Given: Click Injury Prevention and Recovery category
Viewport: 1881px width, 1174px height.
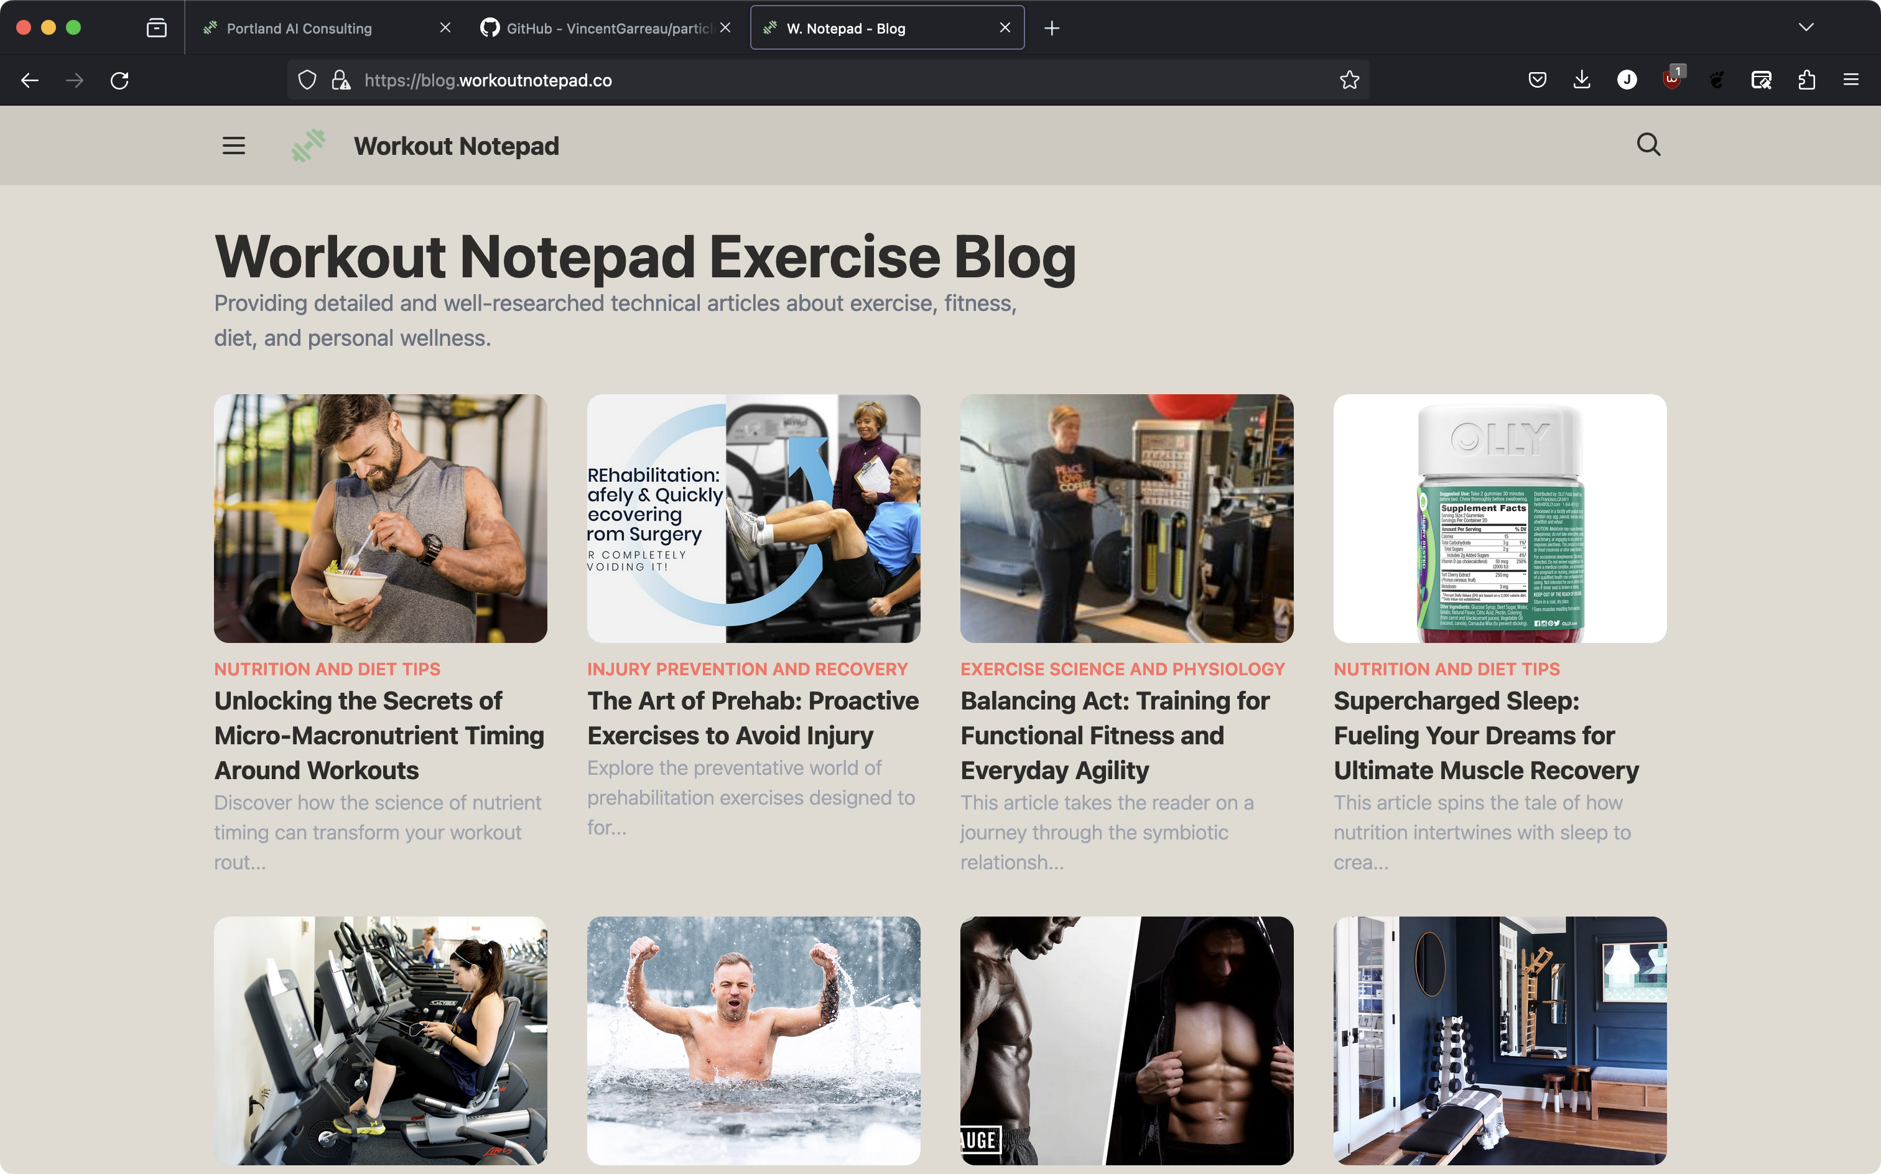Looking at the screenshot, I should pos(747,668).
